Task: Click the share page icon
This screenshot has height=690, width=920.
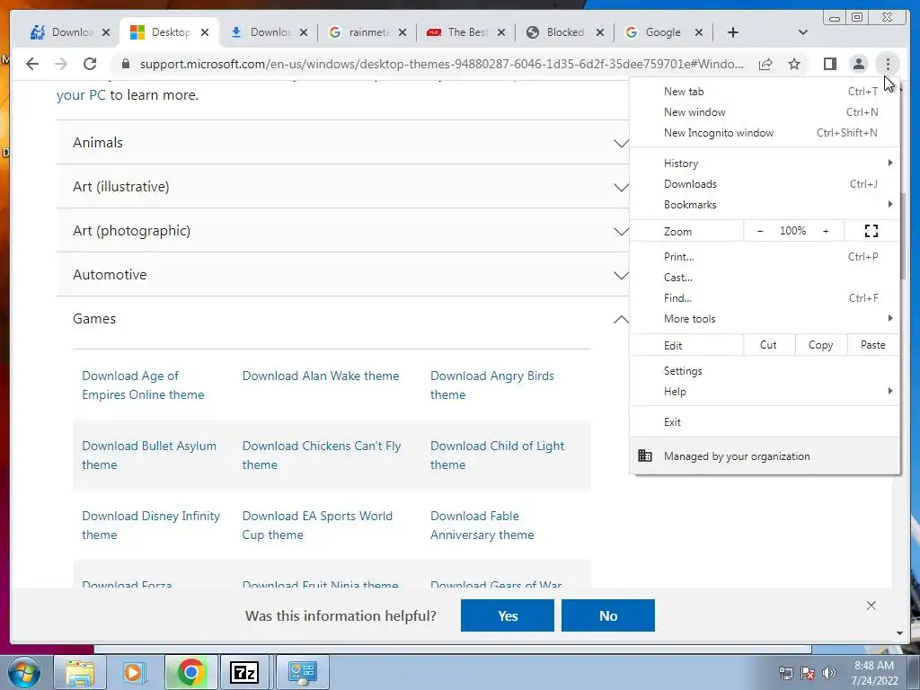Action: click(765, 64)
